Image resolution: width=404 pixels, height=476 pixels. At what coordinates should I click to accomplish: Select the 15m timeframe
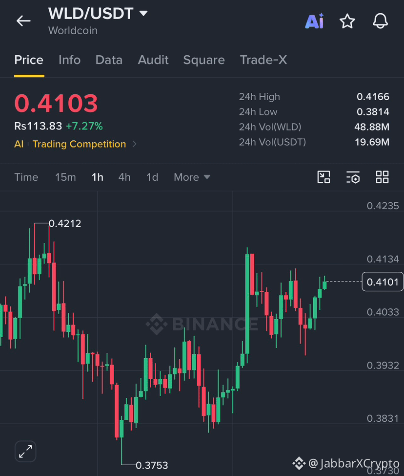pyautogui.click(x=65, y=177)
